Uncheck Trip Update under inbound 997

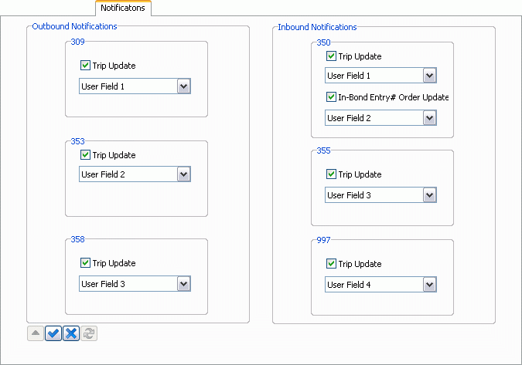coord(331,264)
